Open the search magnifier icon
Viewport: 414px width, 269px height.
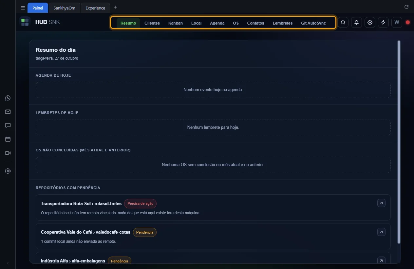point(343,22)
